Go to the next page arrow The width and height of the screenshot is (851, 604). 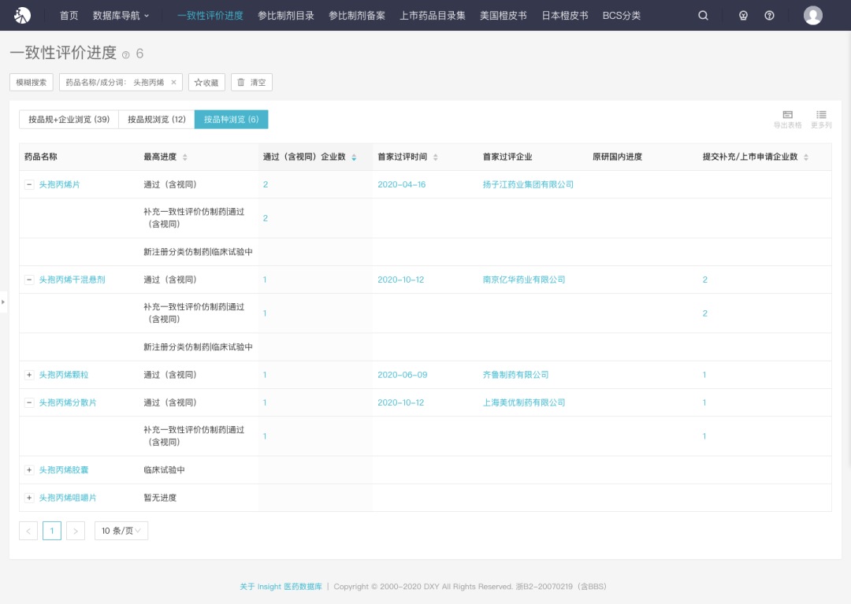(x=76, y=531)
